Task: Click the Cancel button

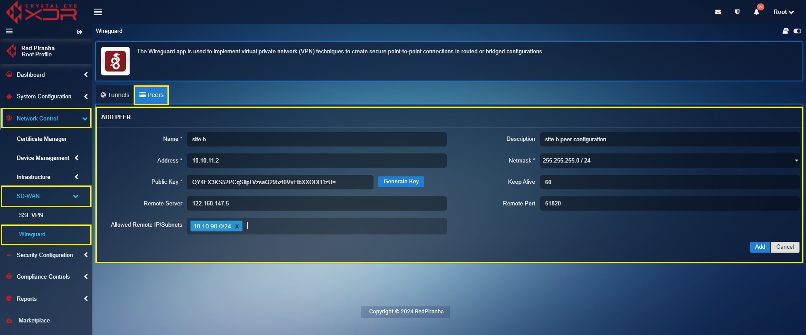Action: tap(785, 247)
